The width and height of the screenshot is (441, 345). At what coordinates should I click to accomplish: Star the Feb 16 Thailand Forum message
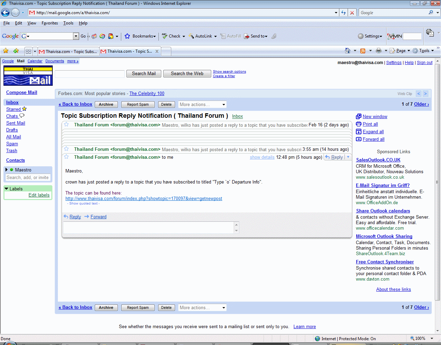[x=66, y=125]
